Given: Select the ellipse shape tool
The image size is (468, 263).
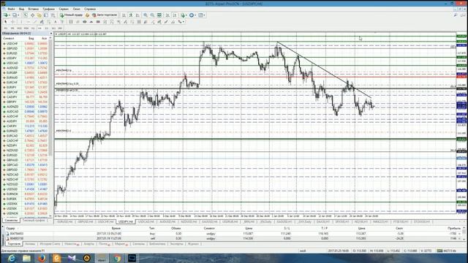Looking at the screenshot, I should 85,22.
